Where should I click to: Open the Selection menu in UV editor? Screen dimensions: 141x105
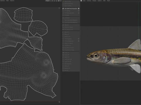[2, 1]
